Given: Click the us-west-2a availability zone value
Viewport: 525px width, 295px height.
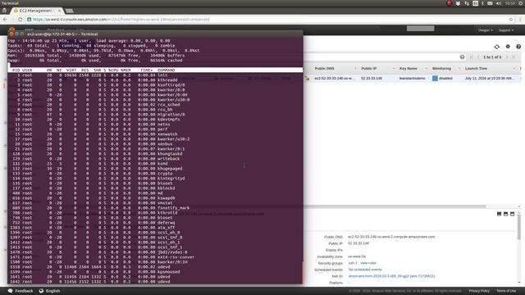Looking at the screenshot, I should point(357,256).
